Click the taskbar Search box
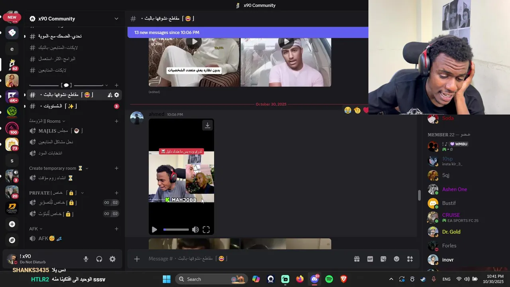This screenshot has height=287, width=510. (211, 279)
